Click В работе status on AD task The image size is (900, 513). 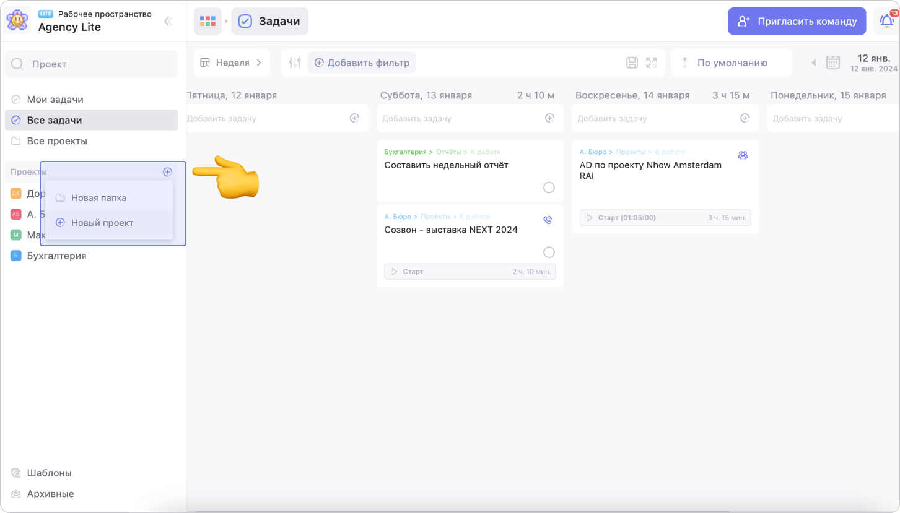click(x=670, y=152)
